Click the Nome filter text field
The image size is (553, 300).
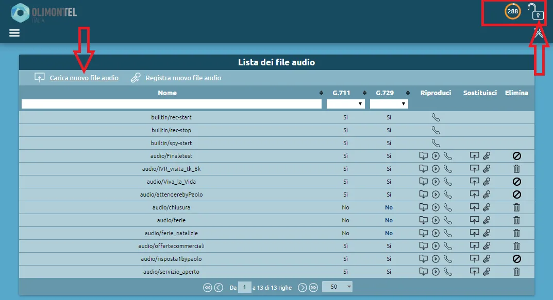[171, 104]
